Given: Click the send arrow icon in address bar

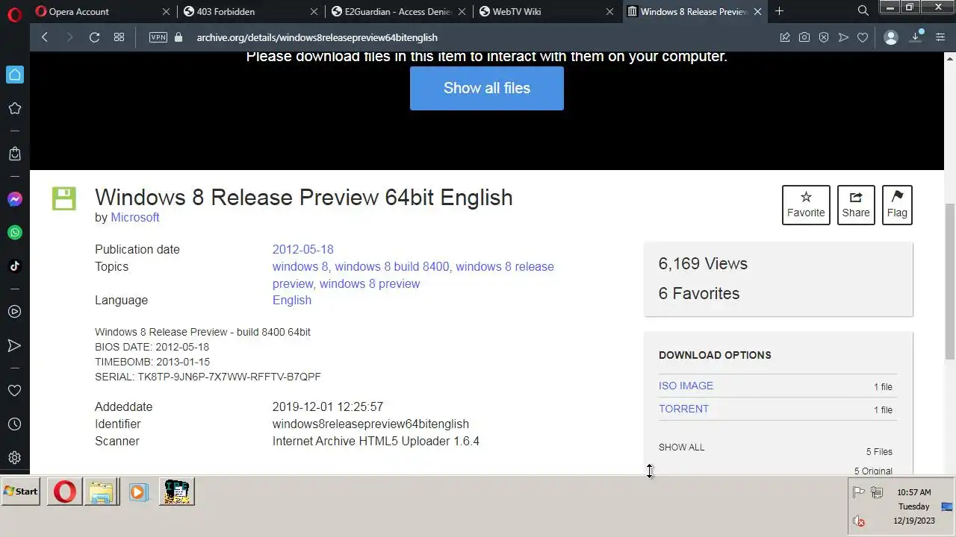Looking at the screenshot, I should [843, 37].
